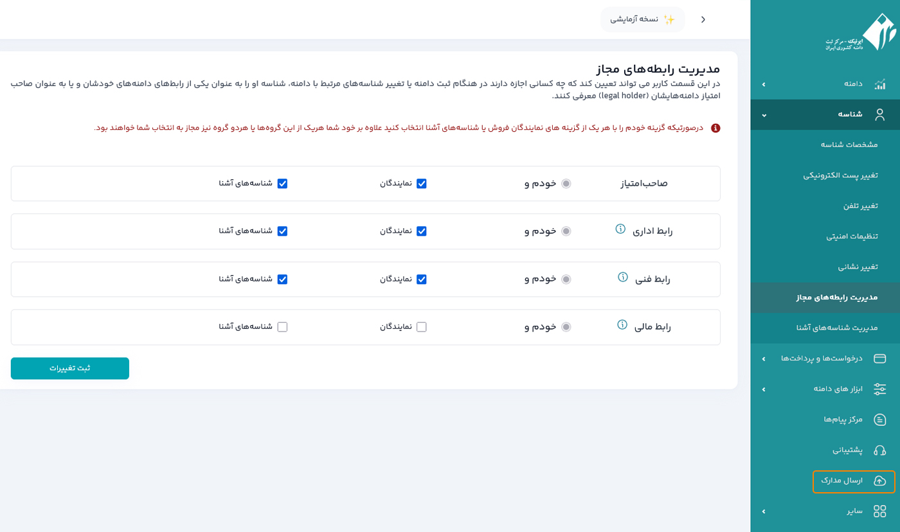Click the ارسال مدارک cloud upload icon
900x532 pixels.
(879, 481)
